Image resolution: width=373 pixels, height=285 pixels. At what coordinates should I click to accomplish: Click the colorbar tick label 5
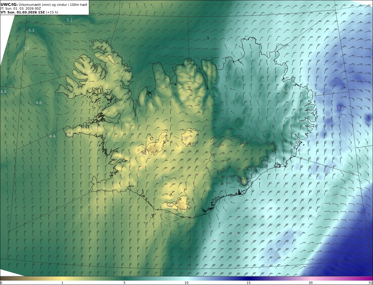click(124, 283)
